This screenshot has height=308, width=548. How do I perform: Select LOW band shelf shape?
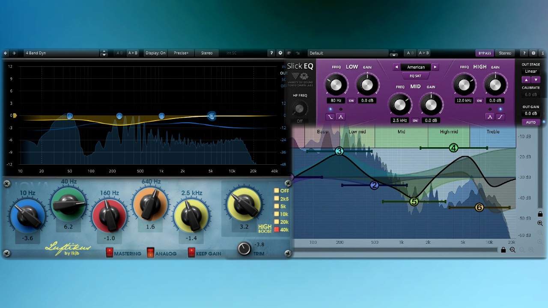click(331, 117)
